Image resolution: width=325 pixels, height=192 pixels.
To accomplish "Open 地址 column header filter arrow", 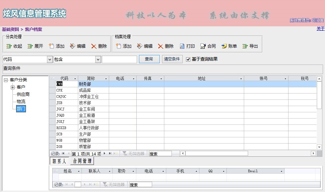I will [241, 79].
